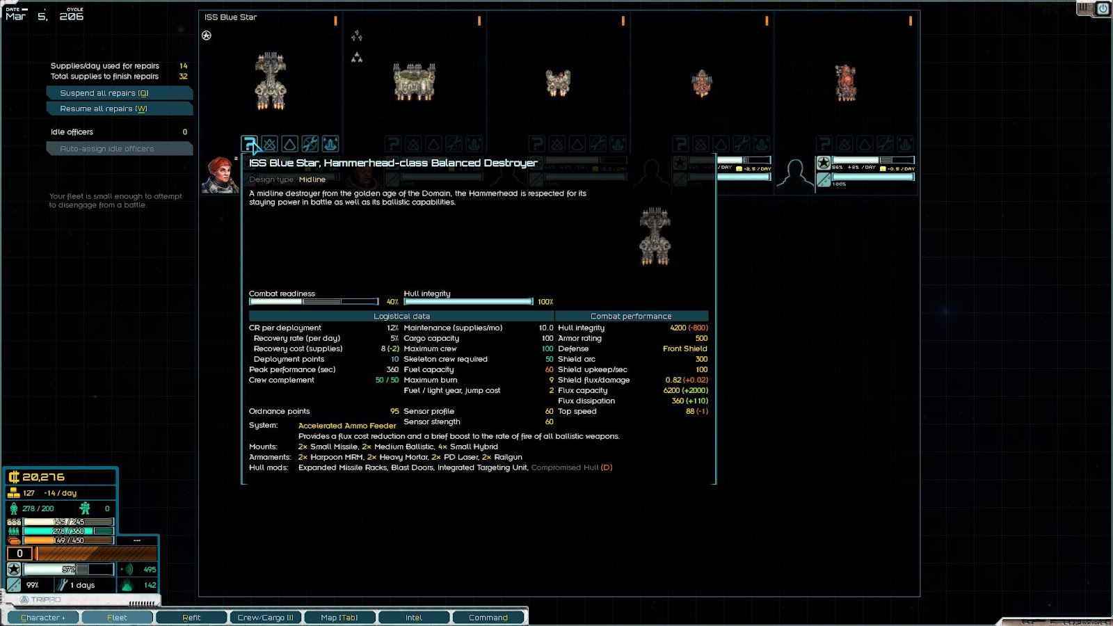Click the cargo capacity bar showing 145 / 245
Viewport: 1113px width, 626px height.
[68, 522]
